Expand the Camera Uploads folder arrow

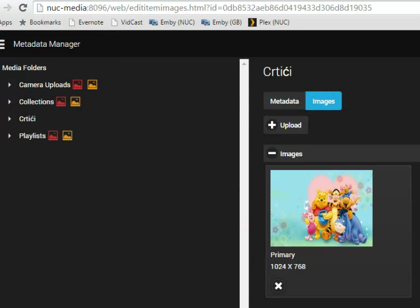[10, 85]
